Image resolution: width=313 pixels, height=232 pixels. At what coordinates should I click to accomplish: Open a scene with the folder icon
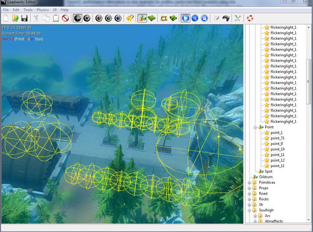click(15, 18)
